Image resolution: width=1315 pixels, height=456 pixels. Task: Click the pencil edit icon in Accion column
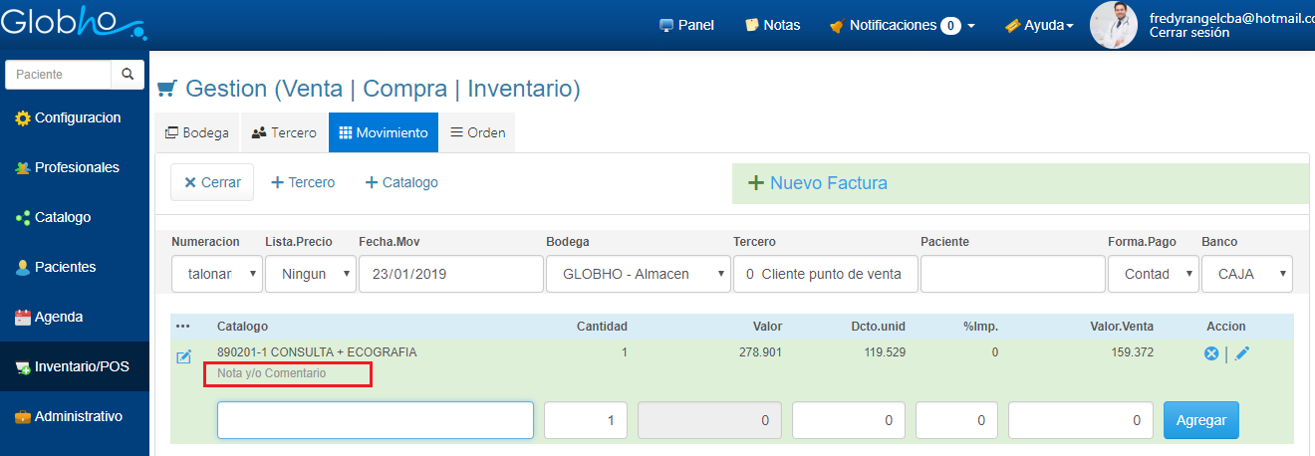1241,353
